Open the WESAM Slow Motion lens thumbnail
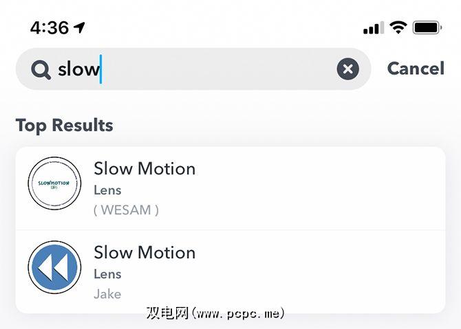The image size is (461, 329). click(54, 184)
